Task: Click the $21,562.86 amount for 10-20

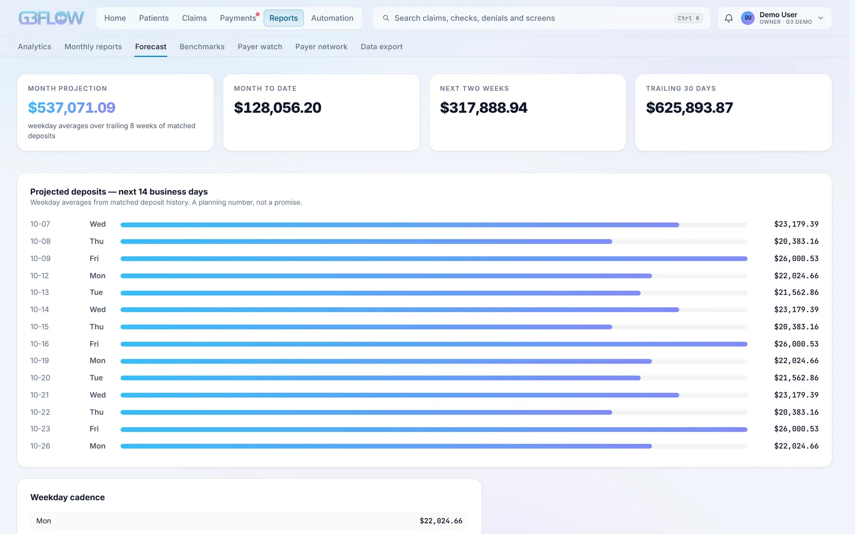Action: (x=796, y=378)
